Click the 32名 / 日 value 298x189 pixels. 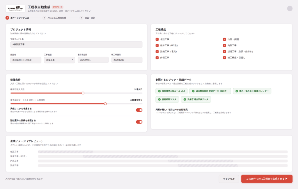tap(138, 89)
